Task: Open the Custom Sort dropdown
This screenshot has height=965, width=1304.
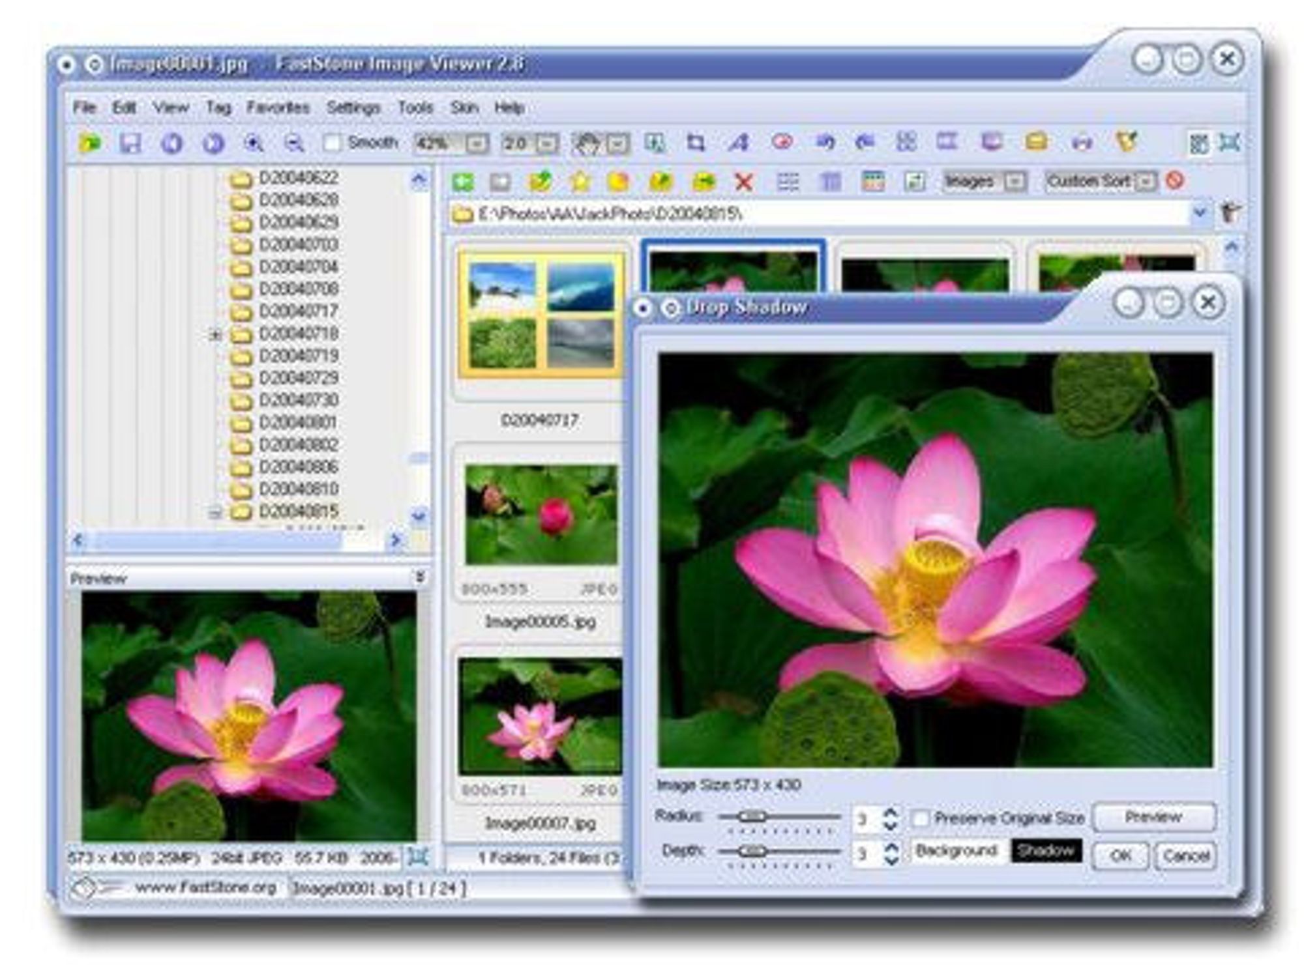Action: pyautogui.click(x=1146, y=181)
